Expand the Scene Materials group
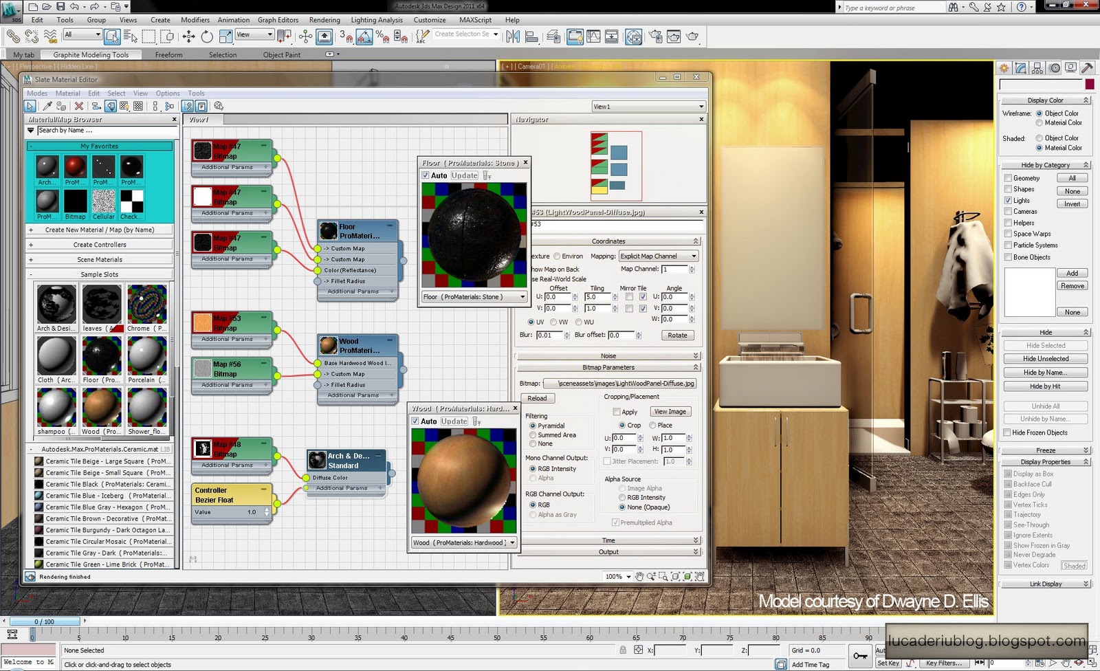This screenshot has height=671, width=1100. [100, 260]
